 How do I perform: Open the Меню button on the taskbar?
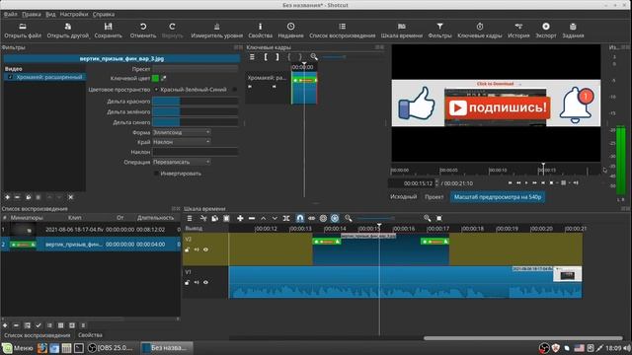18,348
